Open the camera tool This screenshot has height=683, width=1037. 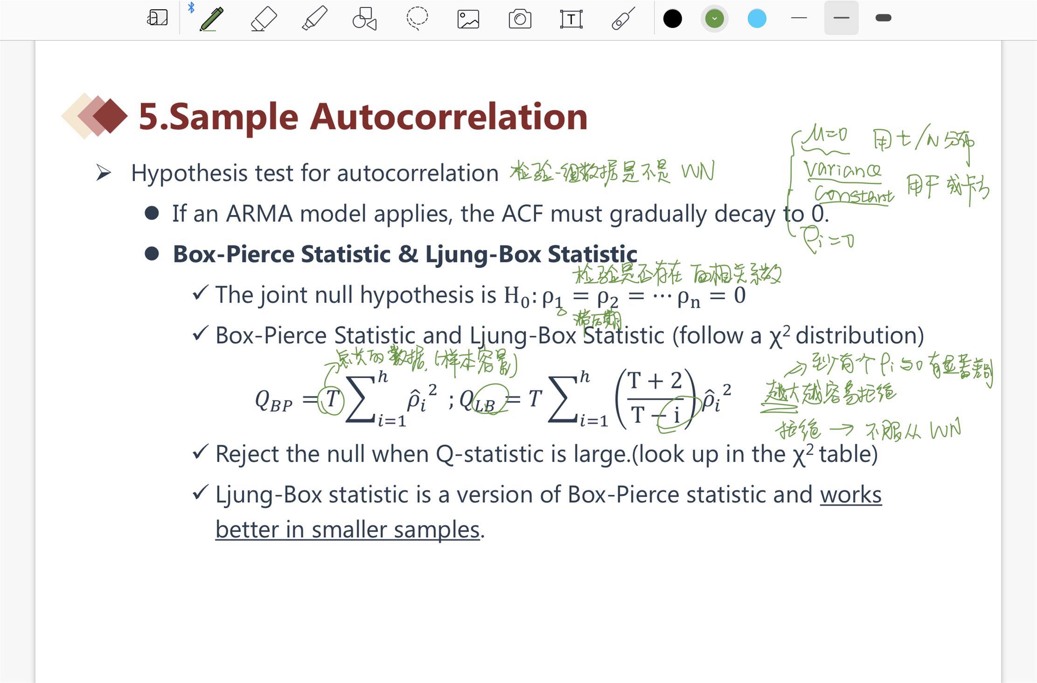click(x=520, y=19)
